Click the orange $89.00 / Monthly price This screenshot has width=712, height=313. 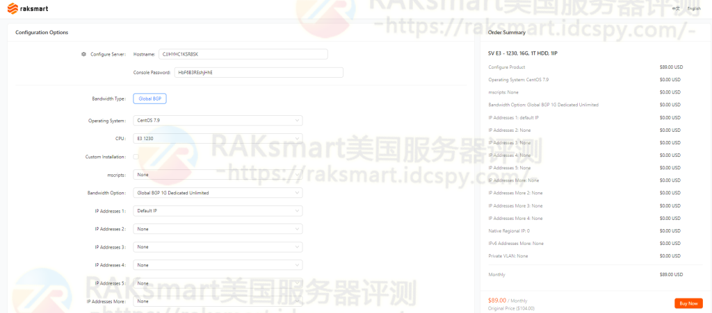tap(508, 301)
